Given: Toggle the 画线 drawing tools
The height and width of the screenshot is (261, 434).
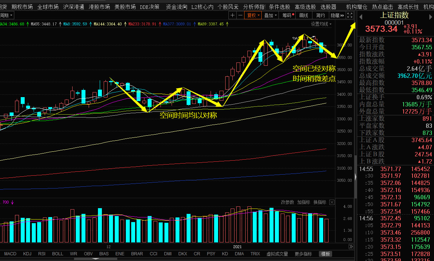Looking at the screenshot, I should (x=304, y=15).
